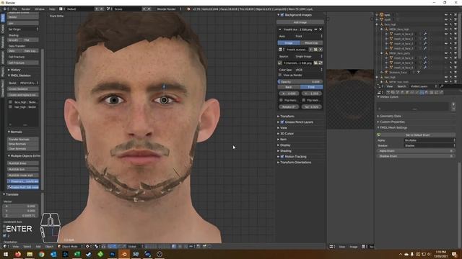Remove the background image with X icon
Viewport: 462px width, 259px height.
click(321, 29)
